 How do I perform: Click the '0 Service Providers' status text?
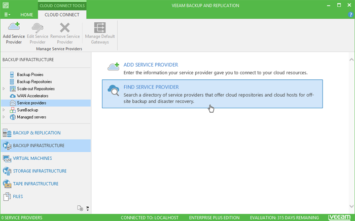[22, 218]
